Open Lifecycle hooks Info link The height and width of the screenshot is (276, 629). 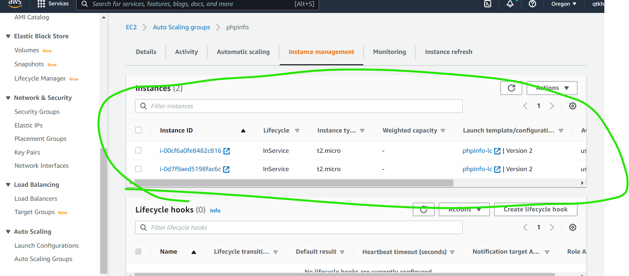215,210
